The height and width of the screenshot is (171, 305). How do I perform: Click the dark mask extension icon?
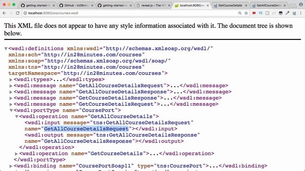[281, 13]
